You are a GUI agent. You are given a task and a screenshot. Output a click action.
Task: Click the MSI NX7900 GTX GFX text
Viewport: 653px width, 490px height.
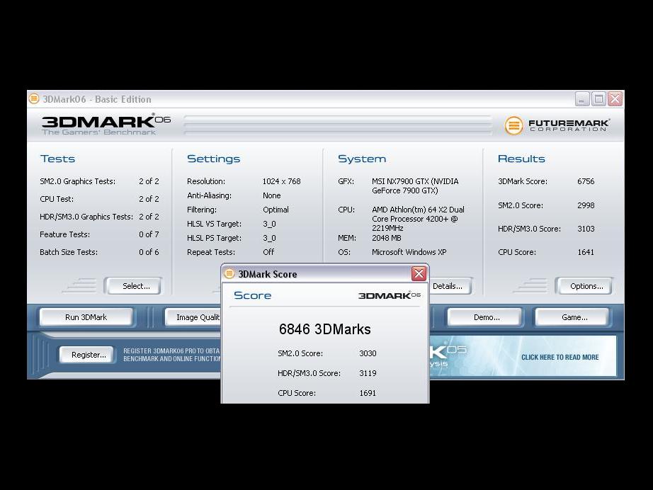tap(415, 186)
